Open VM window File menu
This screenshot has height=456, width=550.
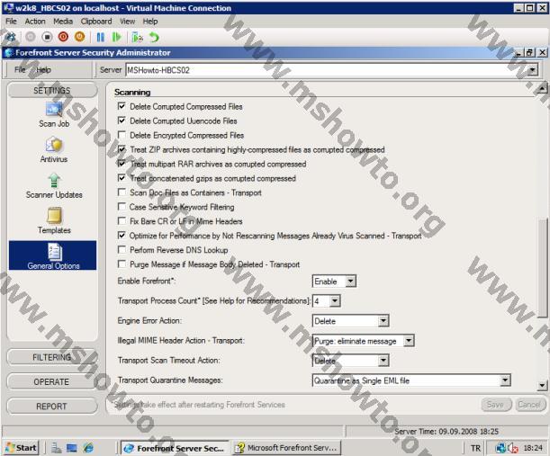click(x=11, y=22)
